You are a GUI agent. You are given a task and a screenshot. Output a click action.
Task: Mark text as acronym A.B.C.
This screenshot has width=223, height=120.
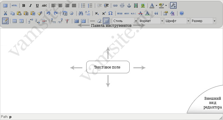[134, 13]
